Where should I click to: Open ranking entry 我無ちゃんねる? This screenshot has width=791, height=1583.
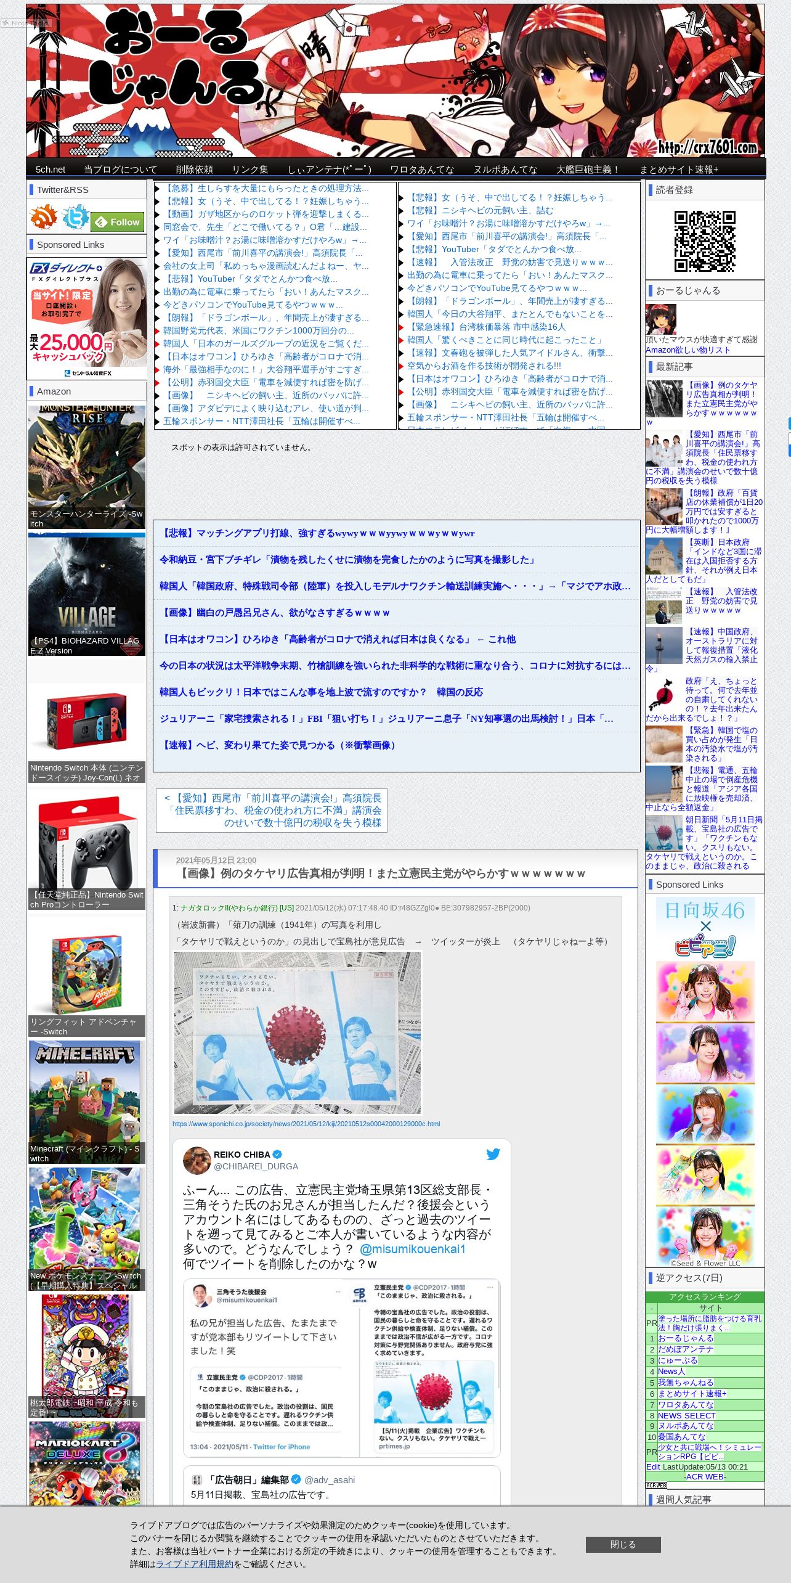(x=686, y=1383)
